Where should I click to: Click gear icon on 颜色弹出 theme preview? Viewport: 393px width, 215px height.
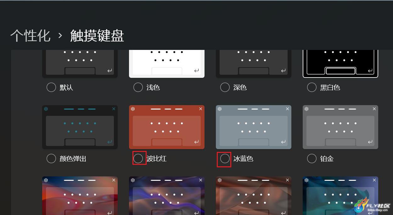pos(46,109)
